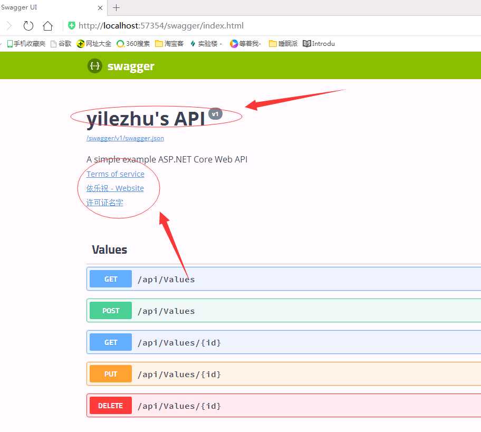
Task: Open the 网址大全 bookmark
Action: (94, 44)
